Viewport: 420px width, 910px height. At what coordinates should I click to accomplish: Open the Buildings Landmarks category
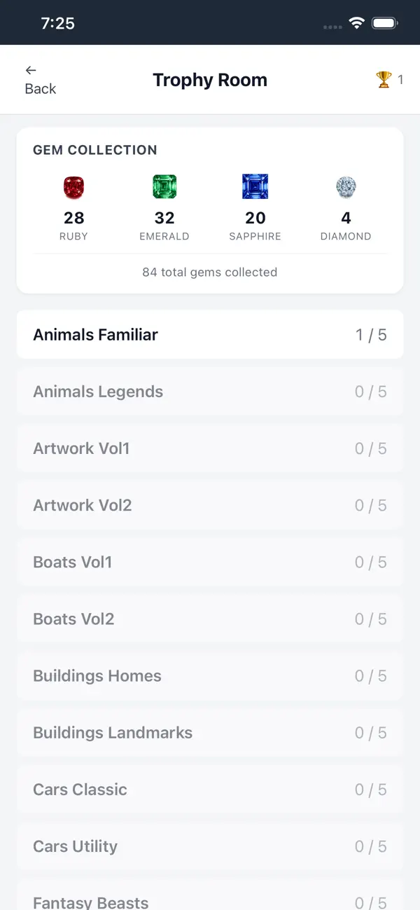(x=210, y=732)
